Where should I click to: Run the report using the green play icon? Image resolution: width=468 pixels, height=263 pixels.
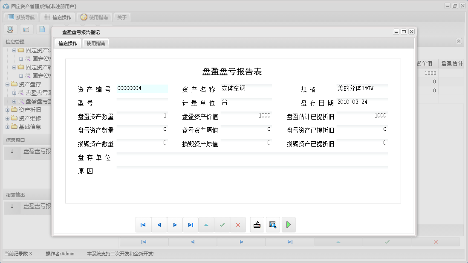click(x=289, y=224)
